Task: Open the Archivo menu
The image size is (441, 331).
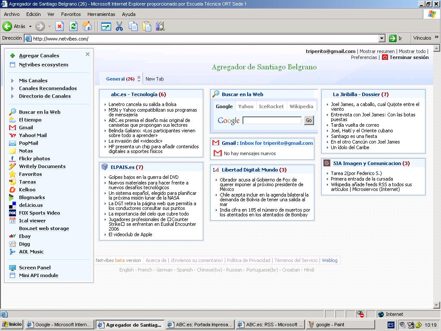Action: (x=12, y=14)
